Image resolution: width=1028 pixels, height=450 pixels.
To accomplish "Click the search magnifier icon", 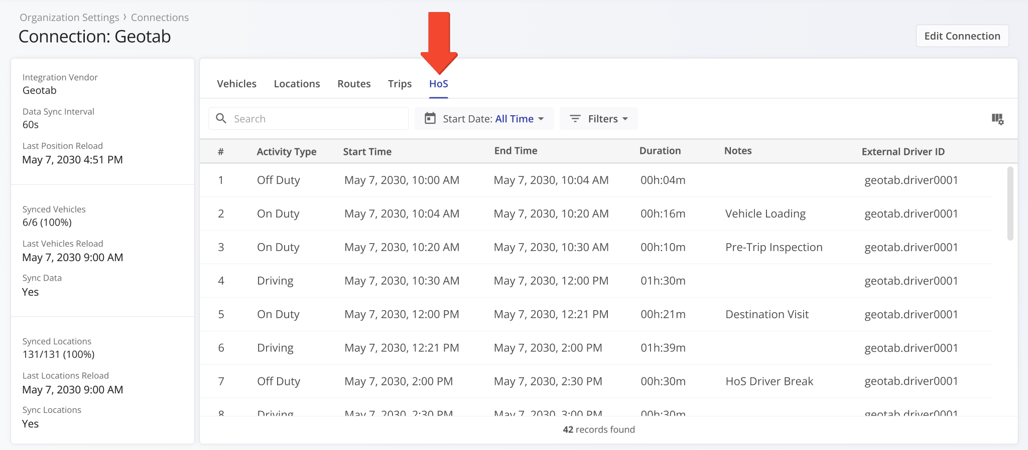I will point(221,118).
